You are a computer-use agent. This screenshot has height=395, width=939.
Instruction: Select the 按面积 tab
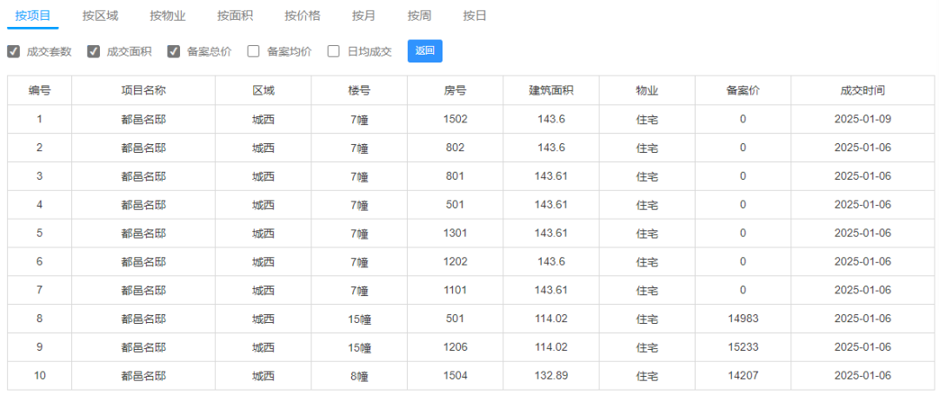(236, 16)
